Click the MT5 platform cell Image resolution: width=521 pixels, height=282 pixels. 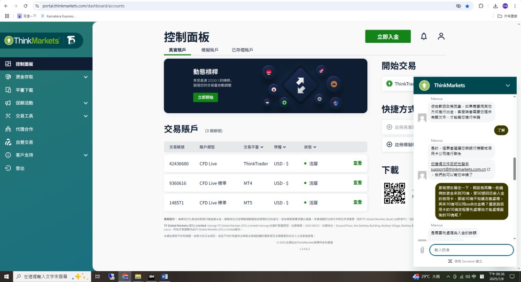(248, 203)
